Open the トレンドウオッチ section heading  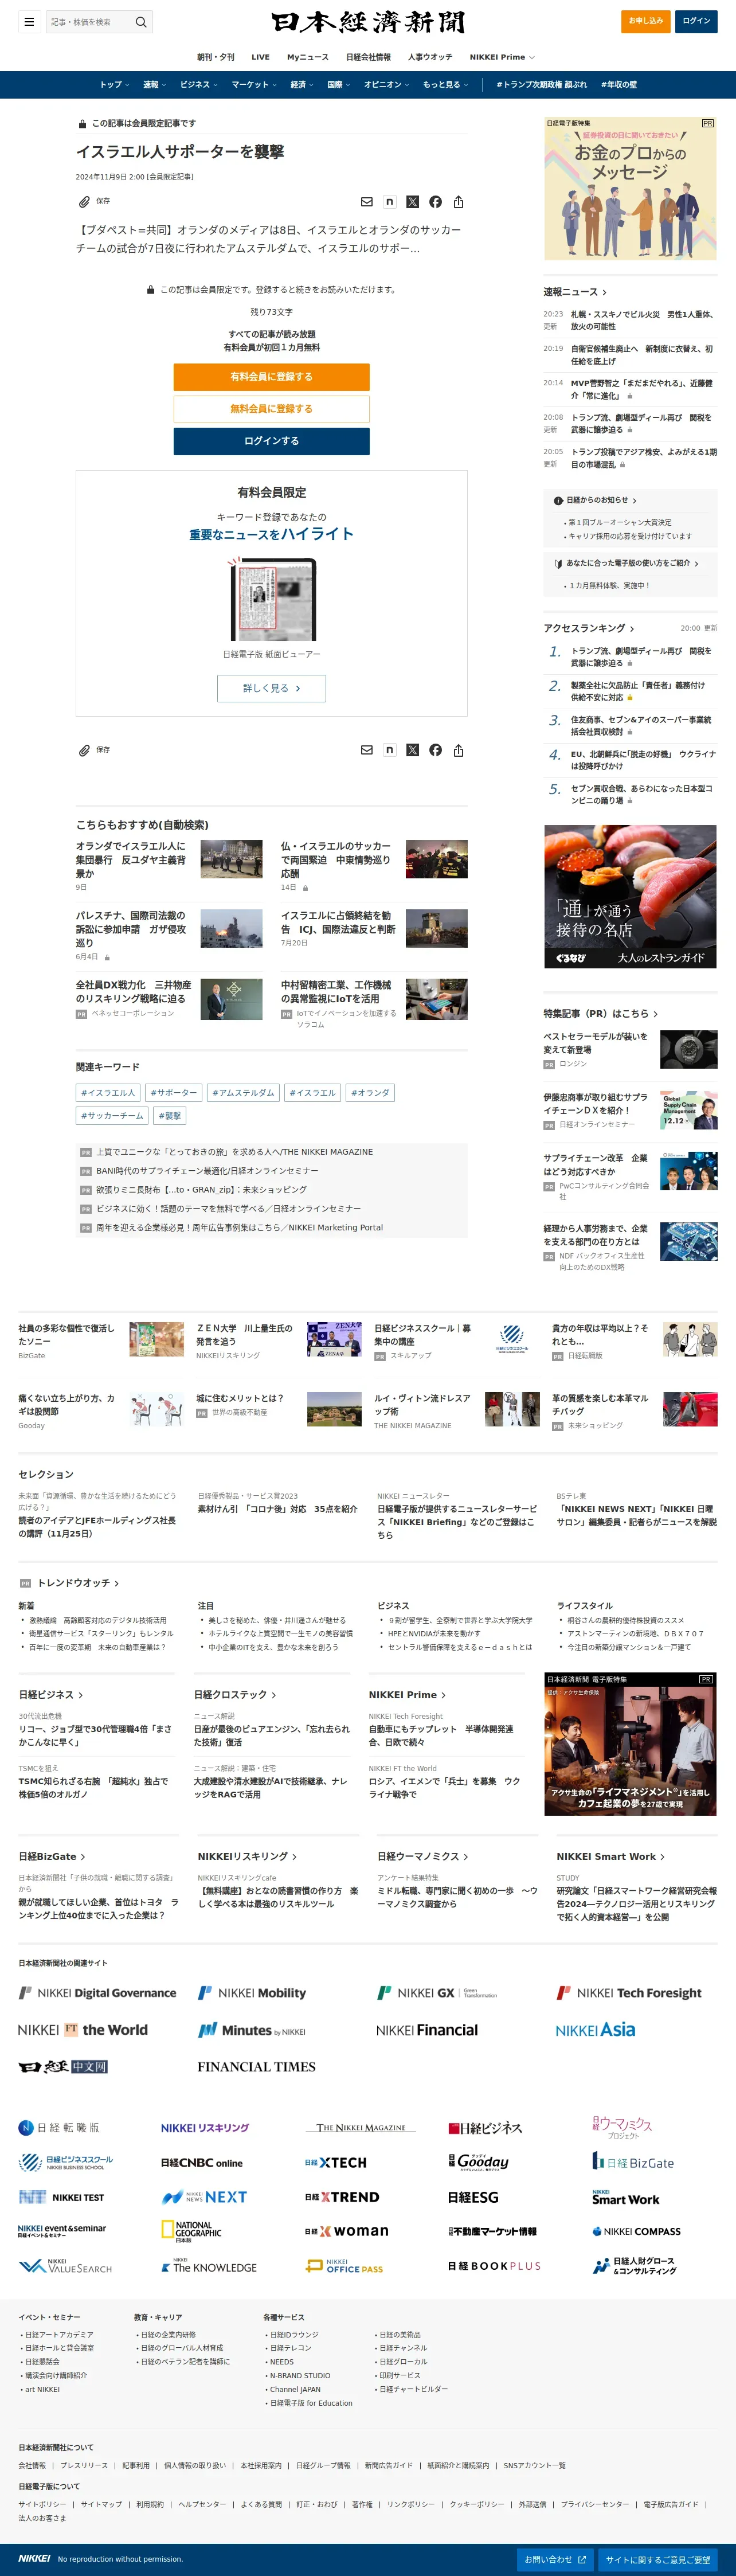tap(78, 1583)
